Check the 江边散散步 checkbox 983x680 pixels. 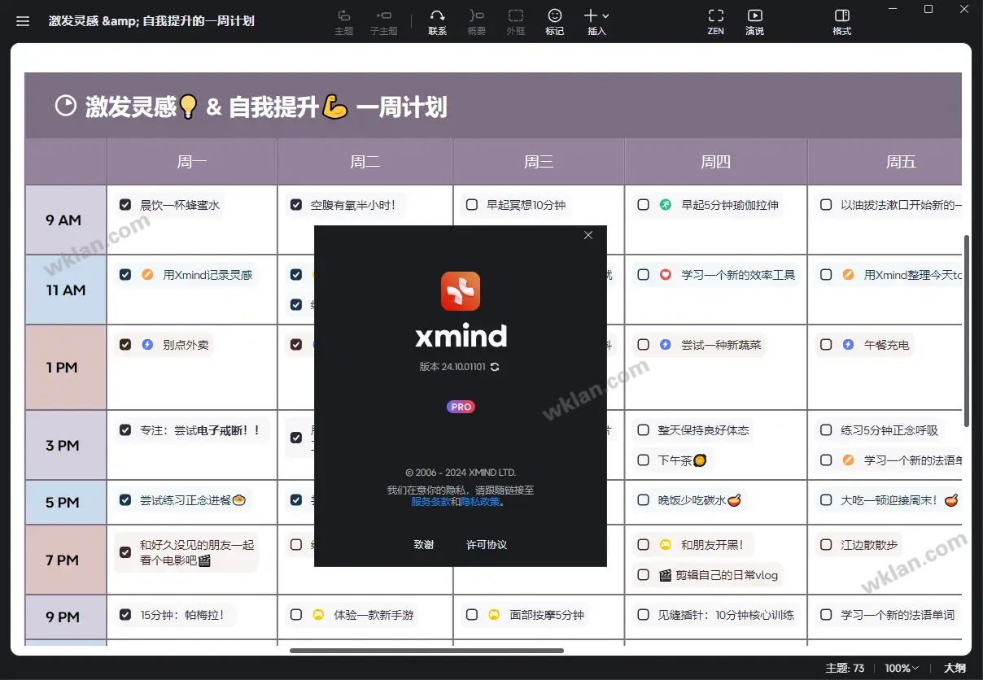click(826, 545)
